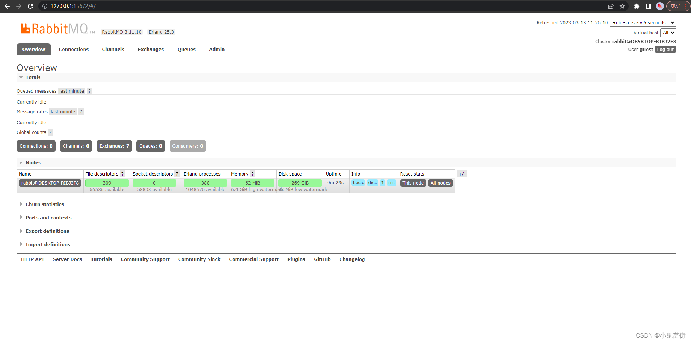Click the socket descriptors 0 bar
Screen dimensions: 691x342
154,183
